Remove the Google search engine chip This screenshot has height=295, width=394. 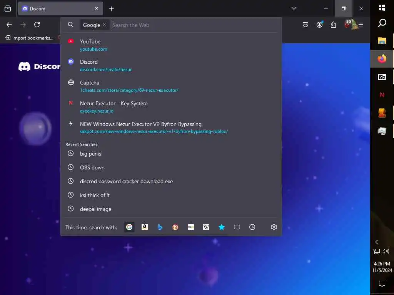[104, 25]
